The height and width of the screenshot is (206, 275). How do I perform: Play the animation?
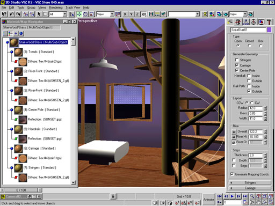point(233,196)
